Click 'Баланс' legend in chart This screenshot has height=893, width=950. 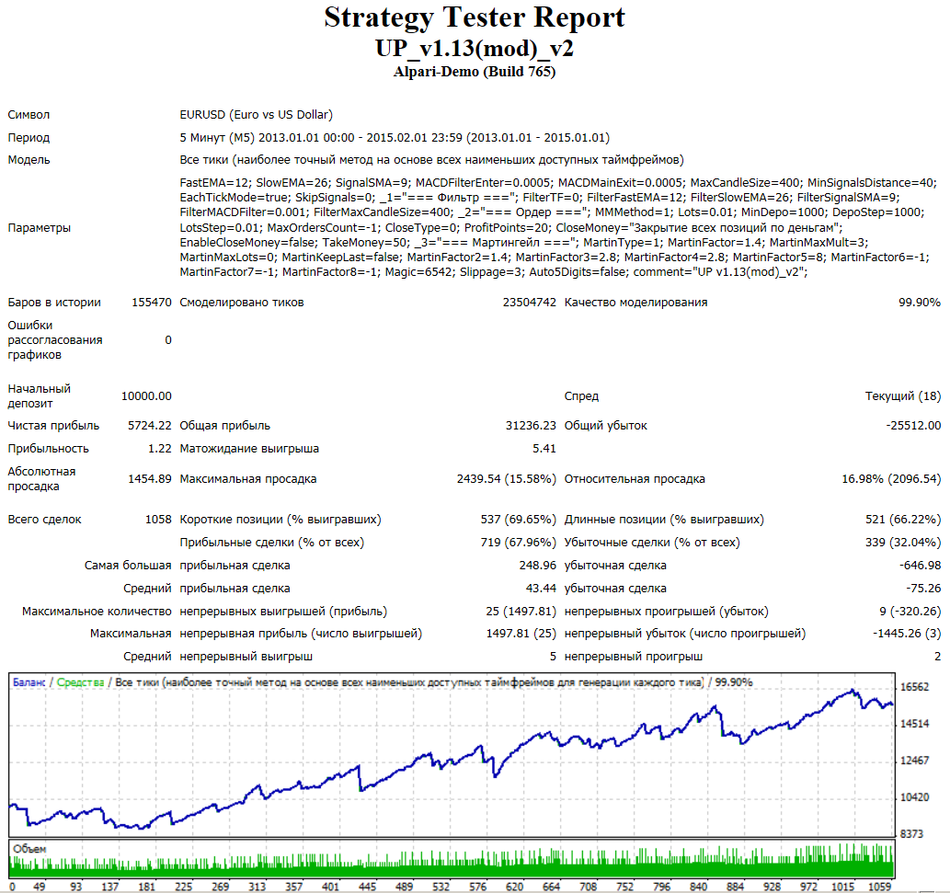pos(29,682)
